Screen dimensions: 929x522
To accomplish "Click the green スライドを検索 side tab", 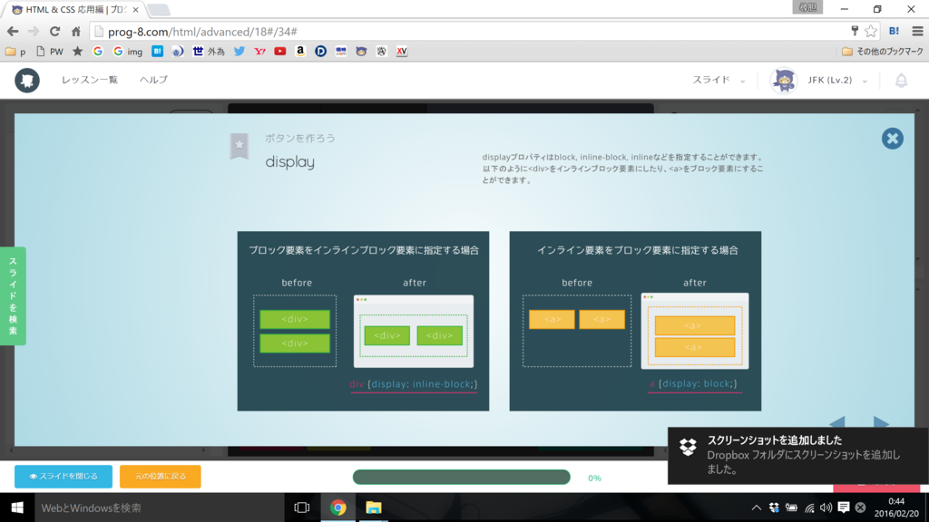I will (13, 296).
